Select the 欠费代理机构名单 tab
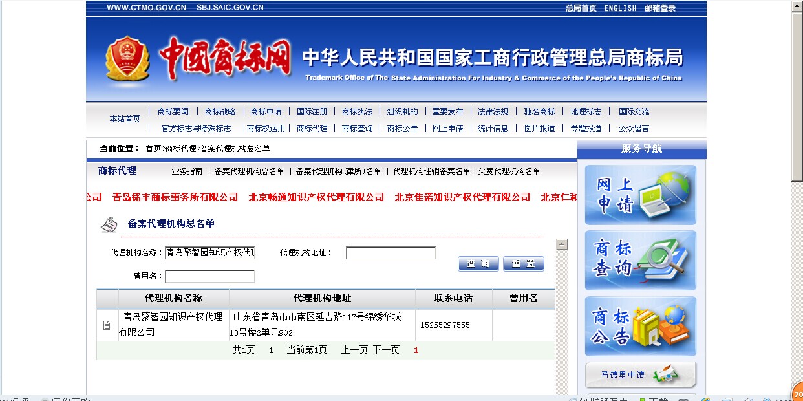Image resolution: width=803 pixels, height=401 pixels. (x=509, y=171)
